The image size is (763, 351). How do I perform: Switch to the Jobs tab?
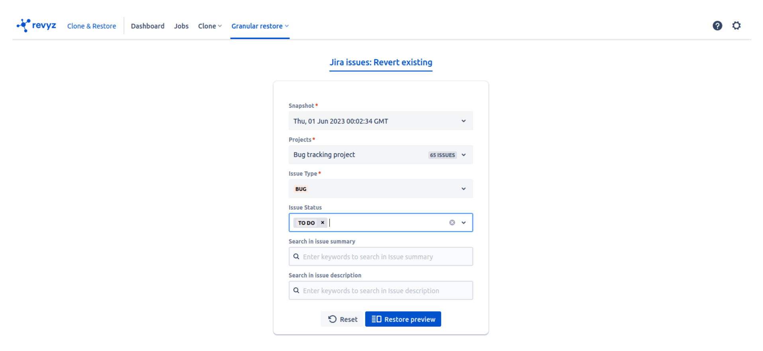[181, 26]
